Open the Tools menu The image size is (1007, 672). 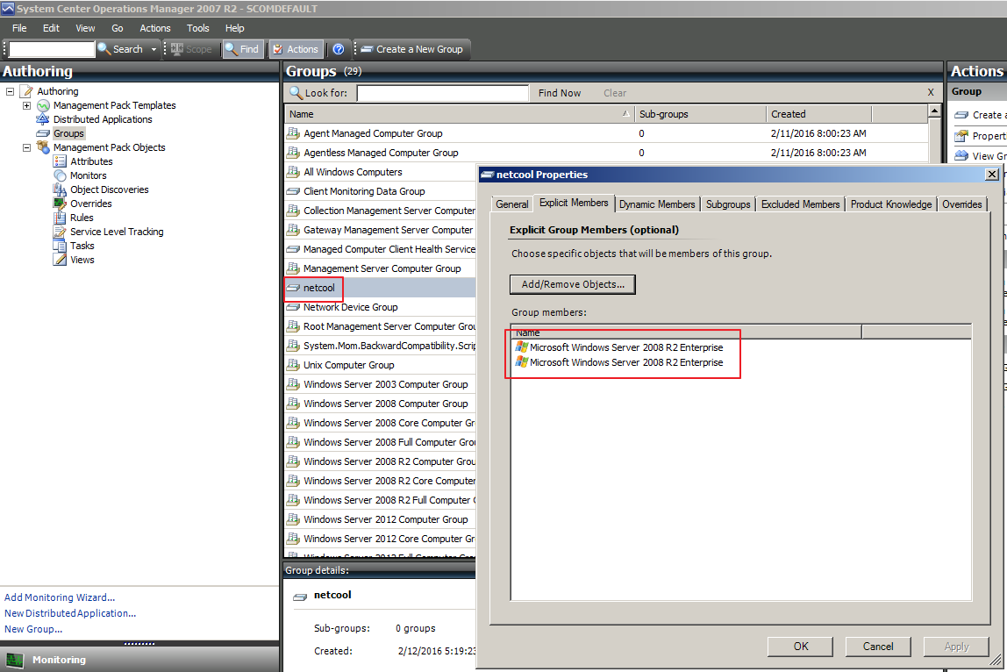coord(198,28)
